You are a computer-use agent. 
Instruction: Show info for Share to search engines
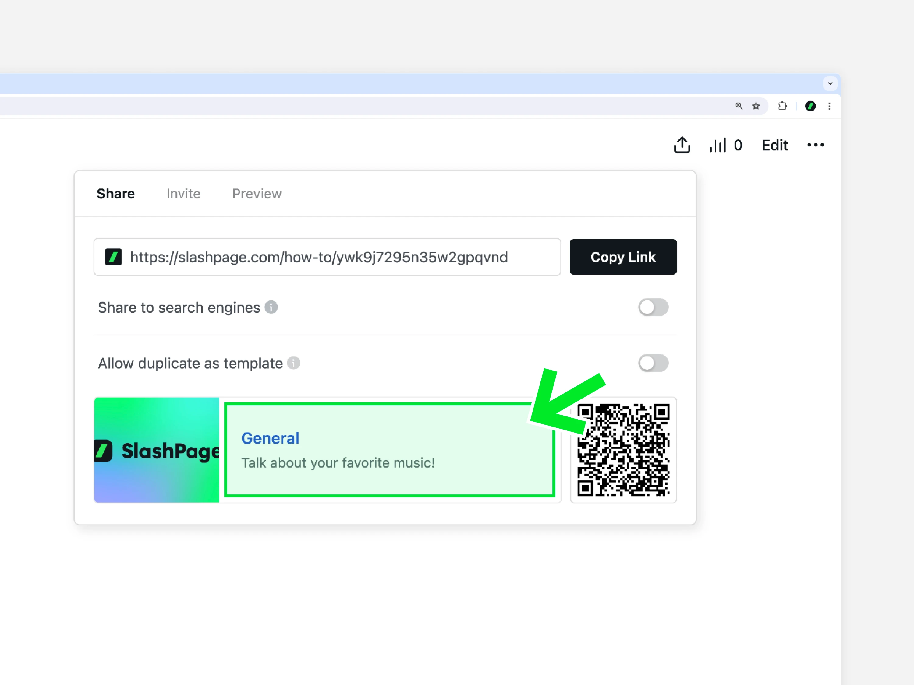(271, 307)
